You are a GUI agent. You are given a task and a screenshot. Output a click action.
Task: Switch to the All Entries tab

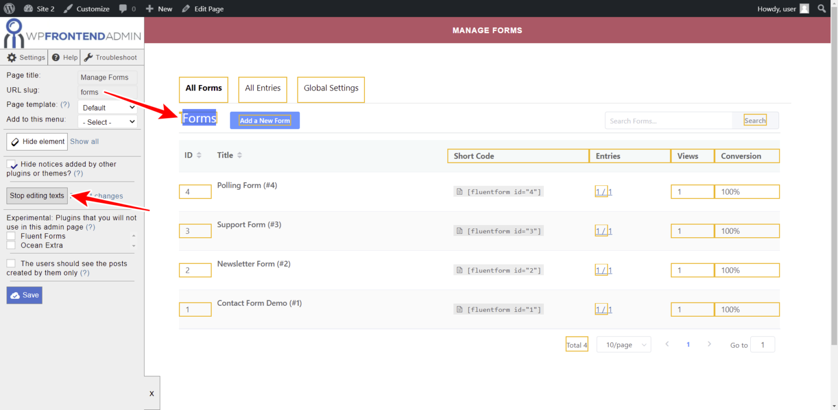click(262, 89)
